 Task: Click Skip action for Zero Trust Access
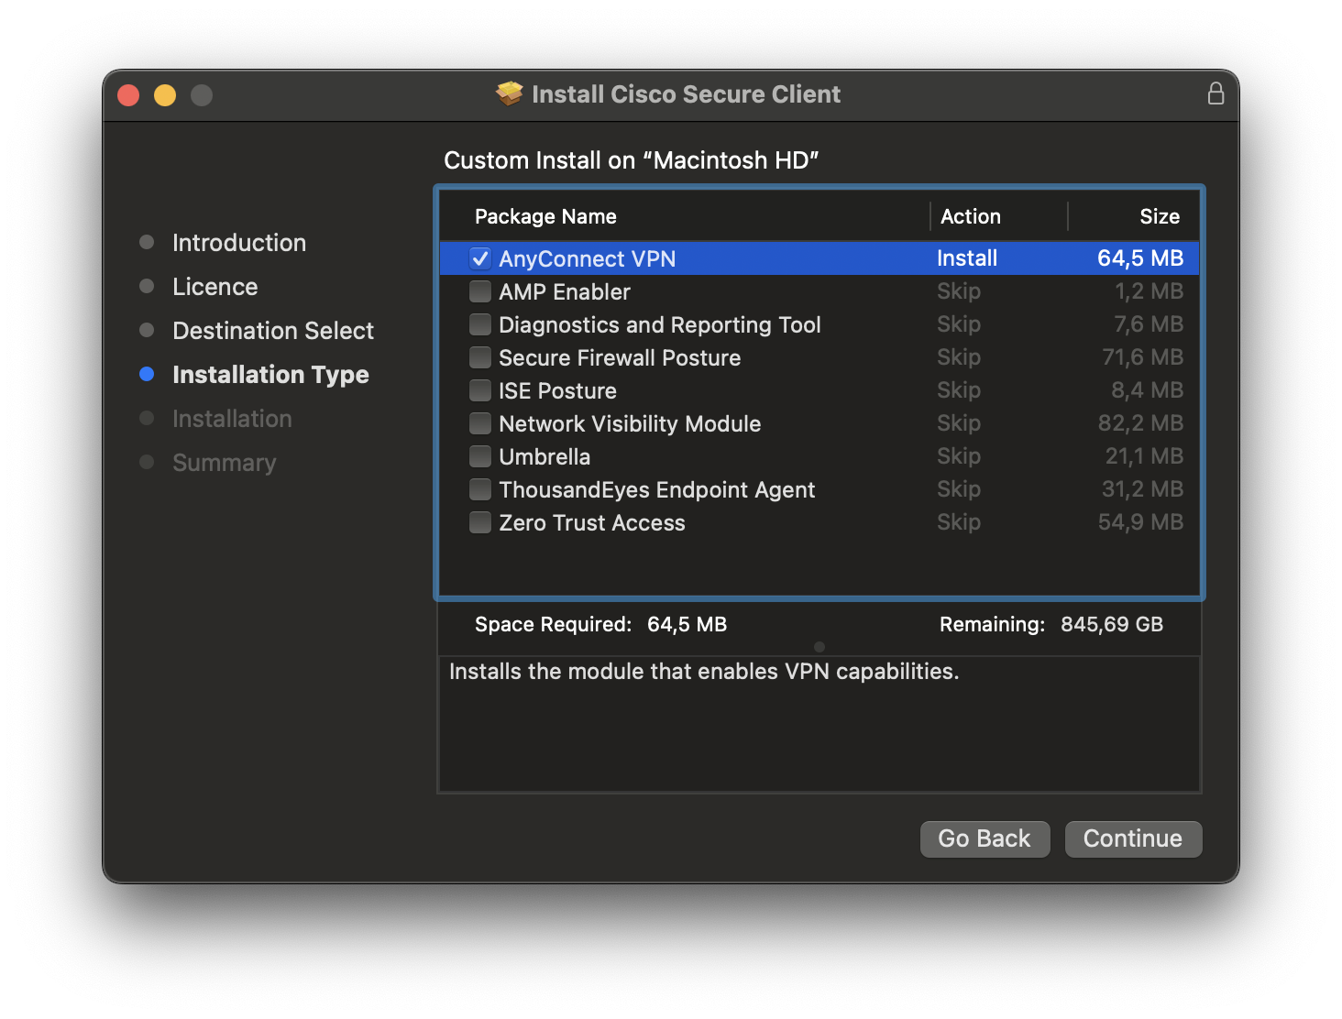(959, 522)
